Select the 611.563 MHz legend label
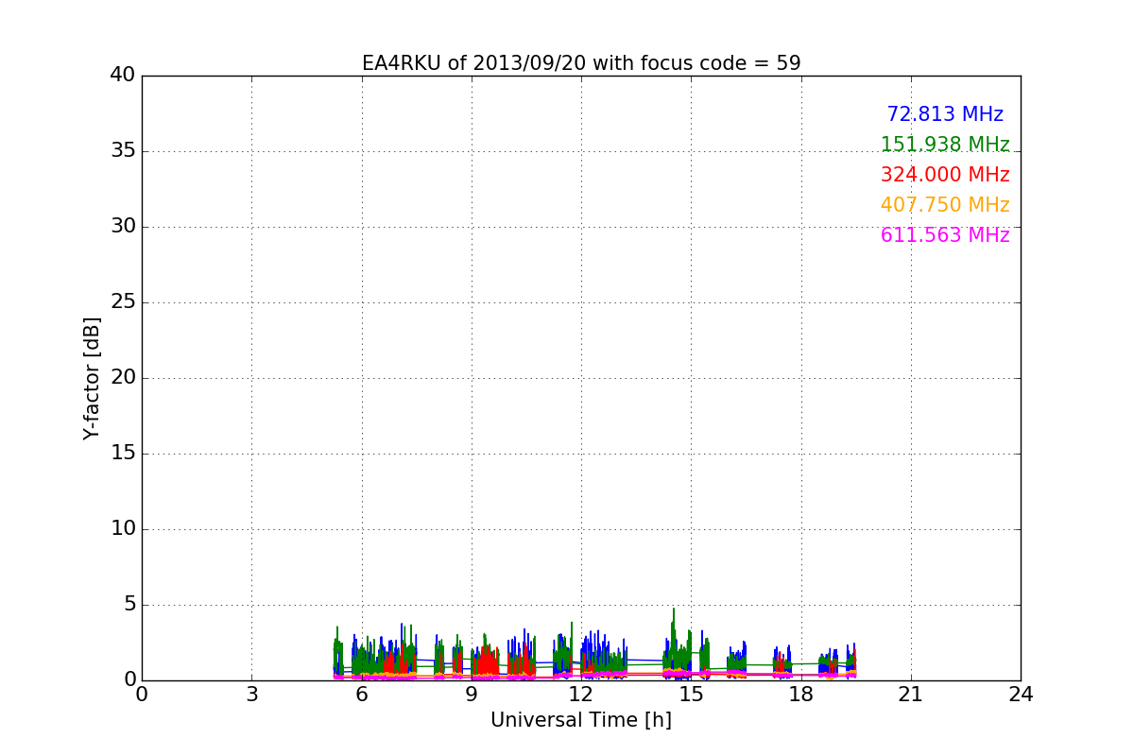This screenshot has width=1134, height=756. 945,235
